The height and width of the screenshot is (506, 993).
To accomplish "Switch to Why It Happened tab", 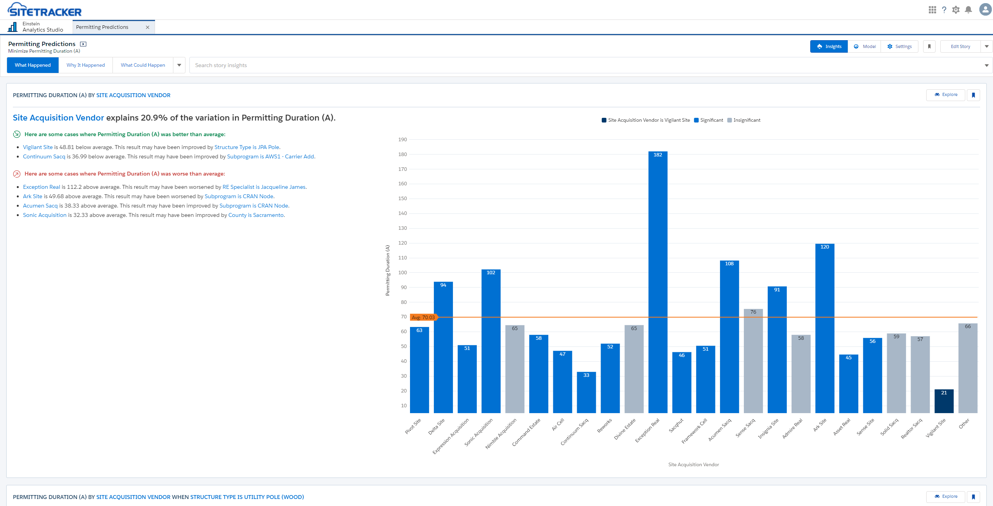I will click(x=86, y=65).
